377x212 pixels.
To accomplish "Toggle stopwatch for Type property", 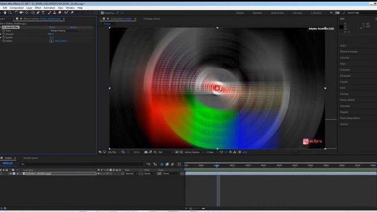I will click(x=4, y=31).
